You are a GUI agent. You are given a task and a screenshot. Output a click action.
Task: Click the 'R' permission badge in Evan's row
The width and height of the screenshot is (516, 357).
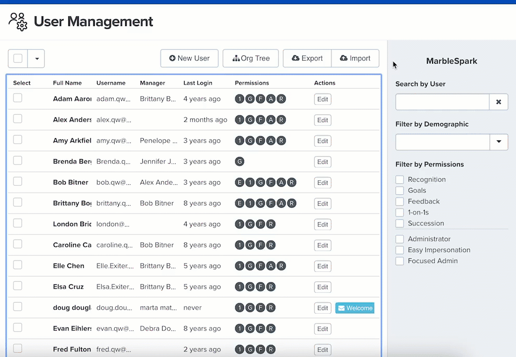(x=271, y=329)
